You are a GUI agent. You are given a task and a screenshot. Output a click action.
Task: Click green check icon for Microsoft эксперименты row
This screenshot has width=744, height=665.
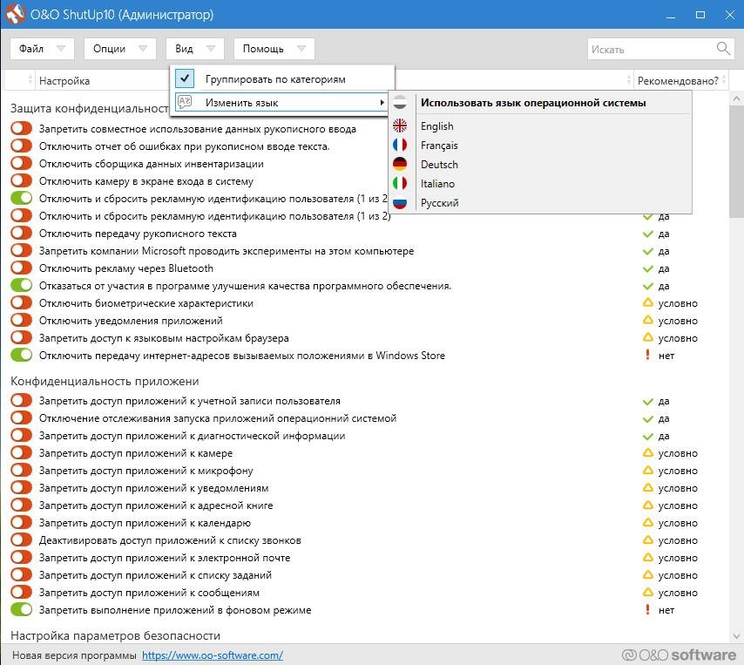pyautogui.click(x=647, y=251)
